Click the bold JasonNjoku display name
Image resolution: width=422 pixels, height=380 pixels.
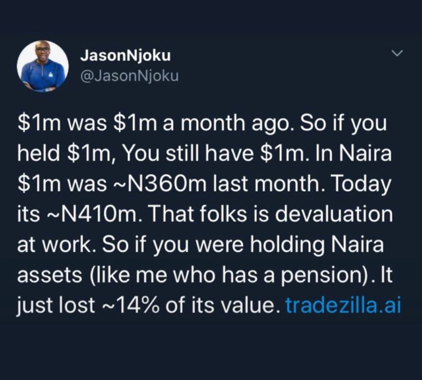pos(125,56)
